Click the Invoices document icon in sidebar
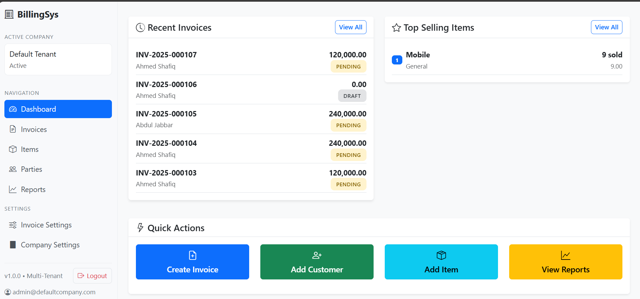 [13, 129]
